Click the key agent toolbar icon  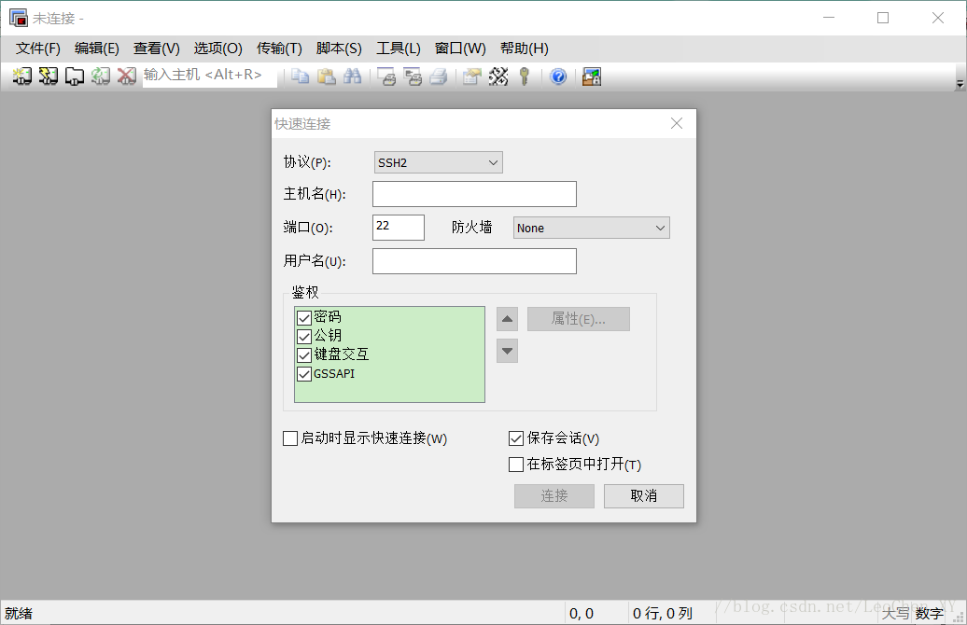(x=523, y=76)
